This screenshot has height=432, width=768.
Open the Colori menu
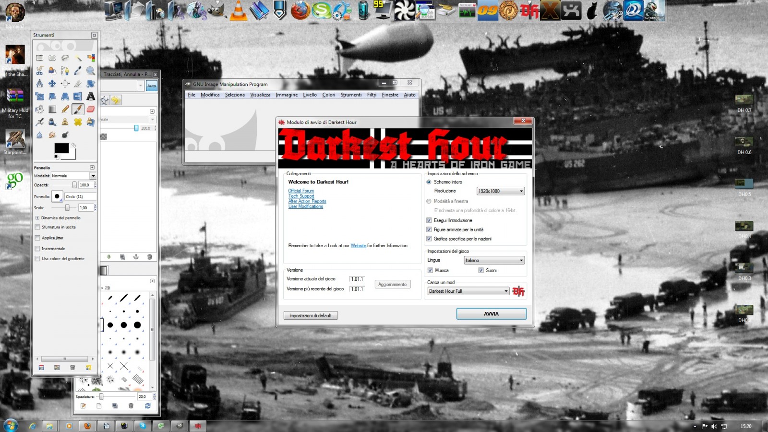[x=328, y=95]
